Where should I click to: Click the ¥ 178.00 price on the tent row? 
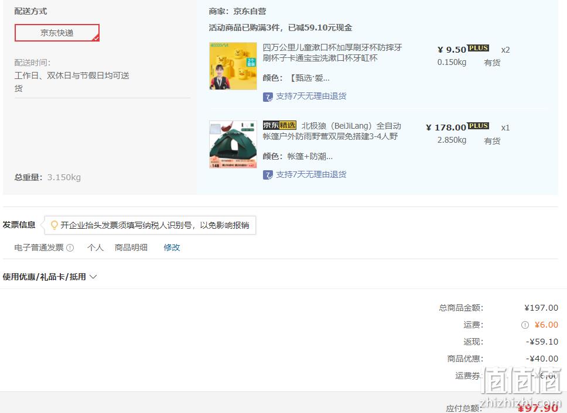(x=446, y=128)
